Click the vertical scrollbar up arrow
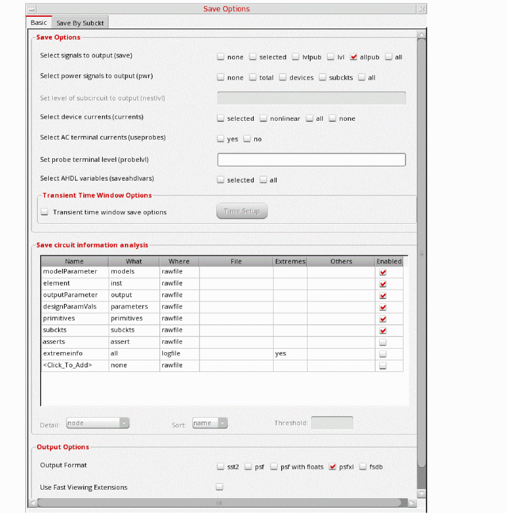Viewport: 506px width, 513px height. click(421, 35)
